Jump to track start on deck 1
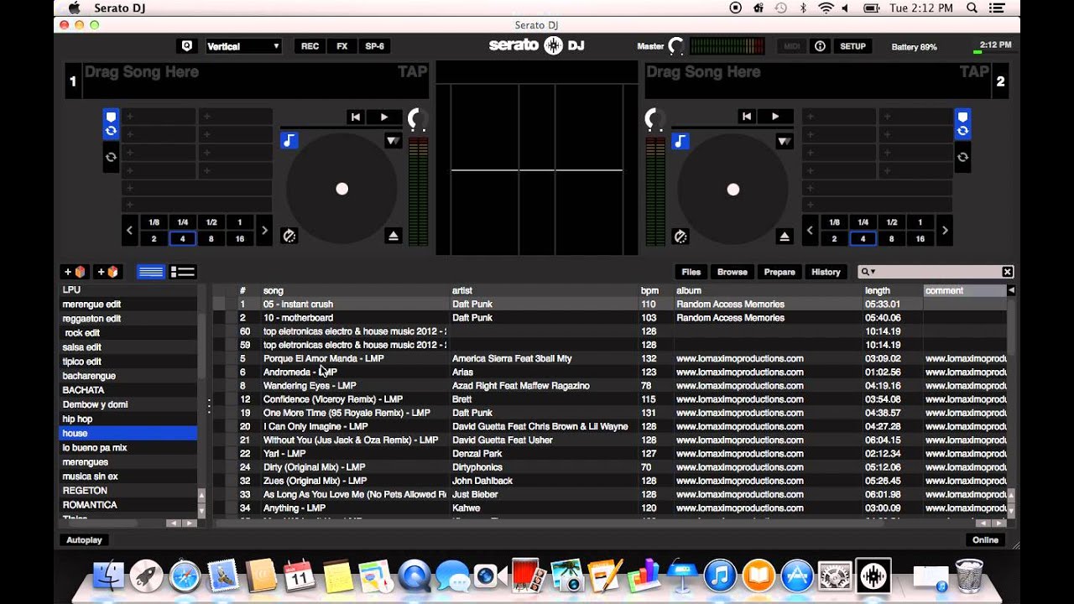This screenshot has width=1074, height=604. (356, 117)
